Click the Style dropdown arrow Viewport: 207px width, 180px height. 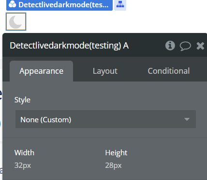pyautogui.click(x=187, y=119)
